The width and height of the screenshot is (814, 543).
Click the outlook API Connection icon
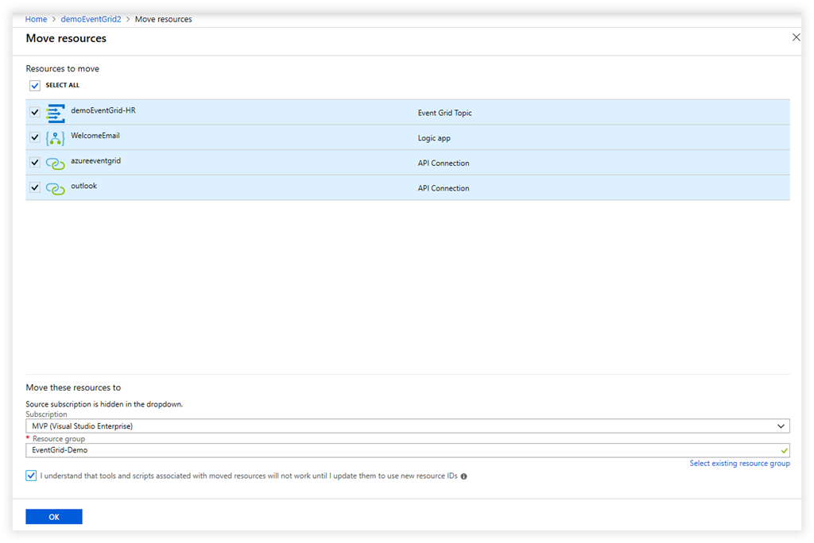click(55, 189)
